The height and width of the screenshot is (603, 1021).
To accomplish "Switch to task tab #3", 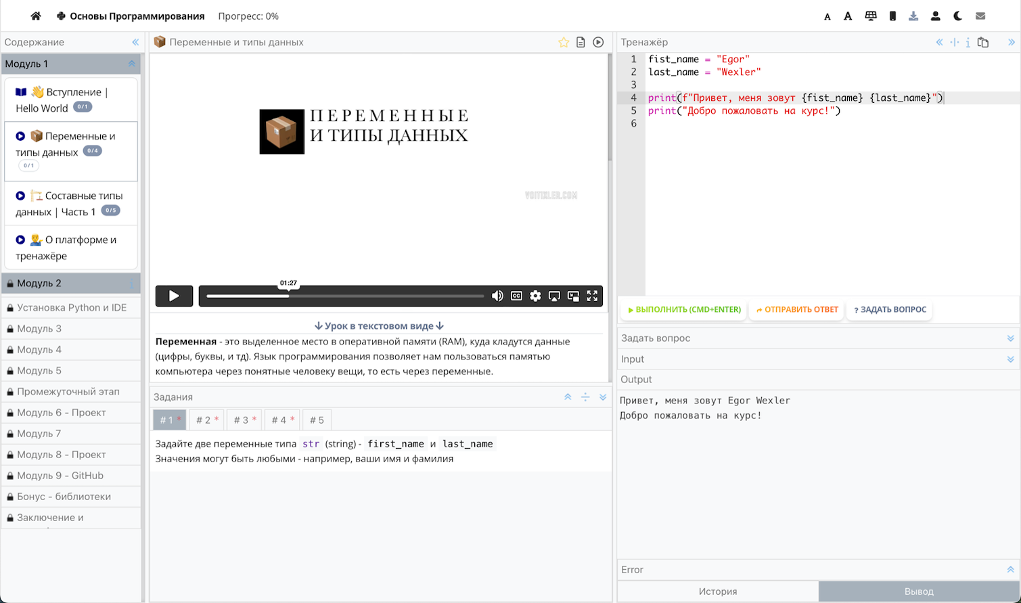I will 244,420.
